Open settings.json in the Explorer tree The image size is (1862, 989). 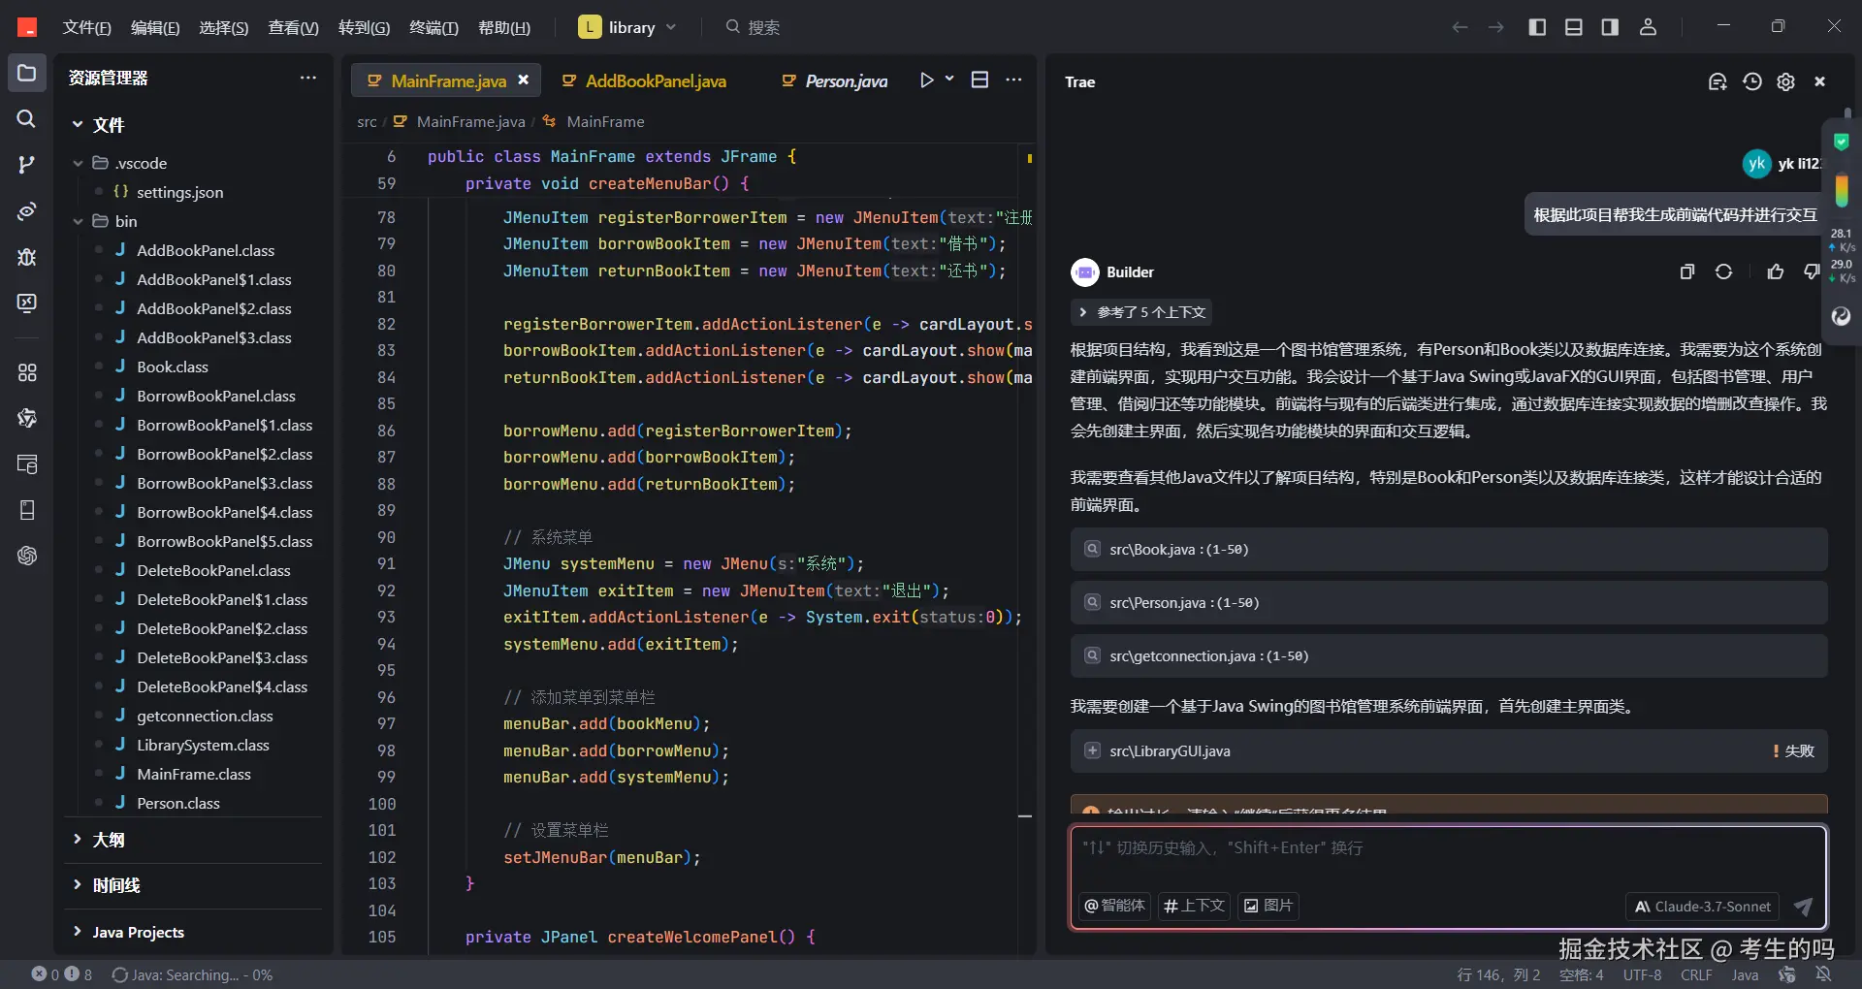tap(179, 192)
